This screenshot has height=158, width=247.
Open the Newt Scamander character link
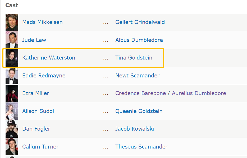137,76
